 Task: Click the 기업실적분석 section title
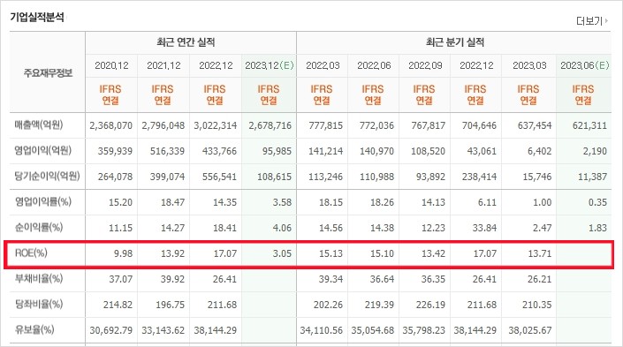(37, 17)
